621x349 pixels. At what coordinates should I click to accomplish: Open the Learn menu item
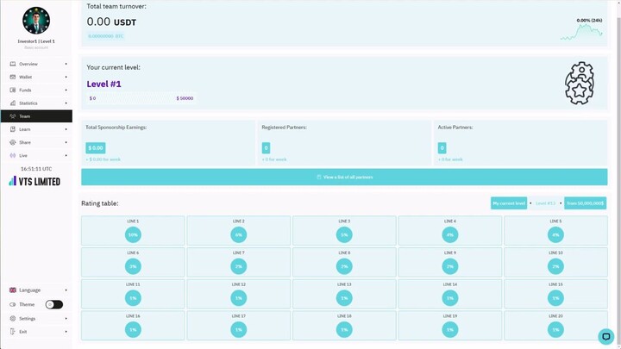tap(36, 129)
